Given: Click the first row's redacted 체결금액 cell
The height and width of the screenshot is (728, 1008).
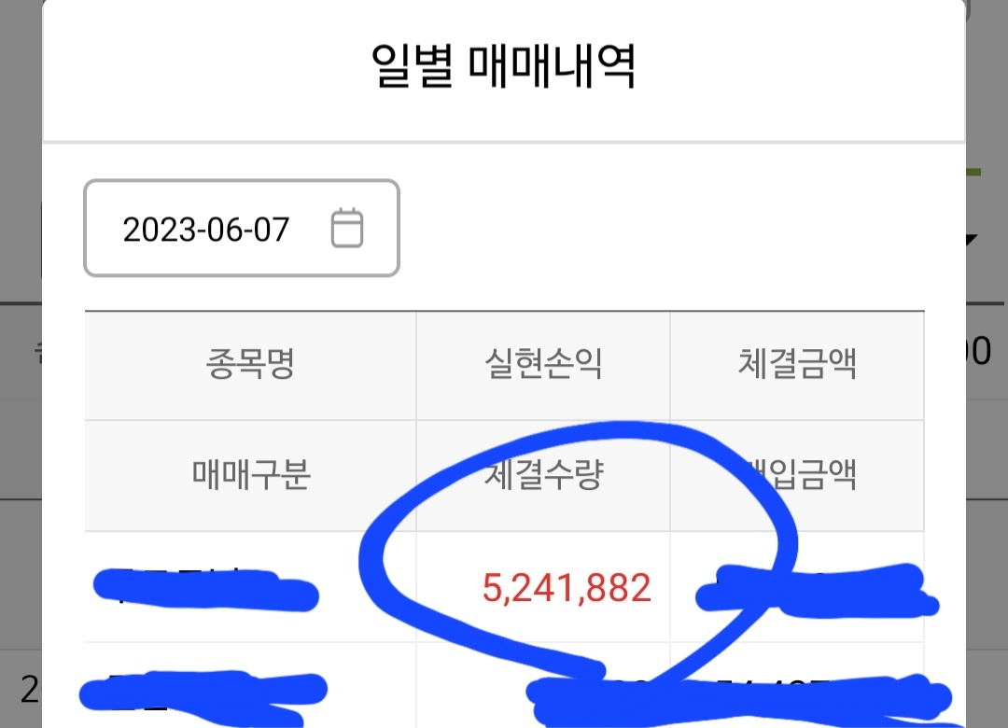Looking at the screenshot, I should (817, 590).
